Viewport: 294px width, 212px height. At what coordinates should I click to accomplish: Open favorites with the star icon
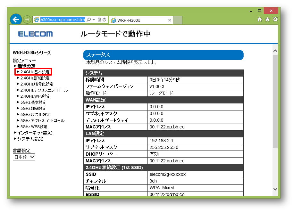pyautogui.click(x=267, y=19)
